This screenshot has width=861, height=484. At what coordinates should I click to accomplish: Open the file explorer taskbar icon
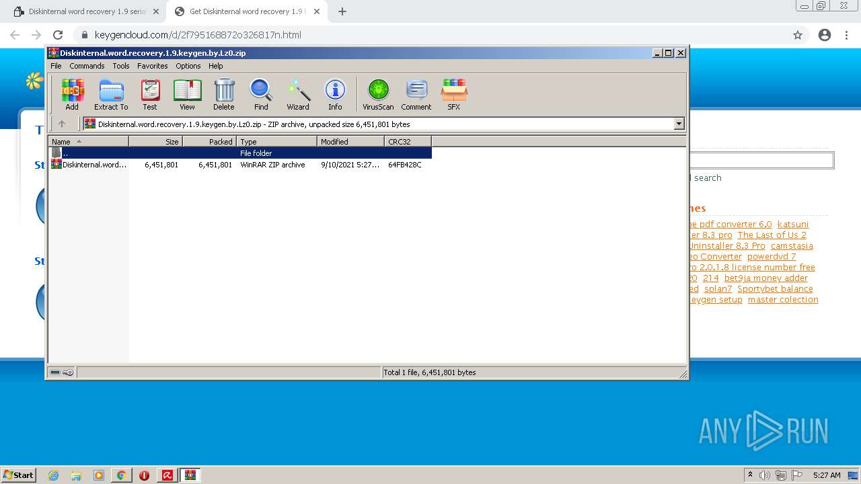(76, 475)
